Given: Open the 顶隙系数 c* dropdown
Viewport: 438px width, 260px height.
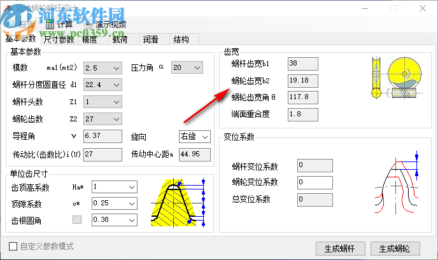Looking at the screenshot, I should 115,203.
